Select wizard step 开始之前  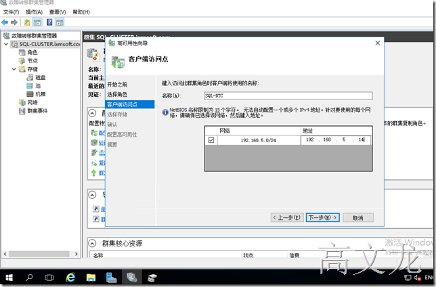117,84
